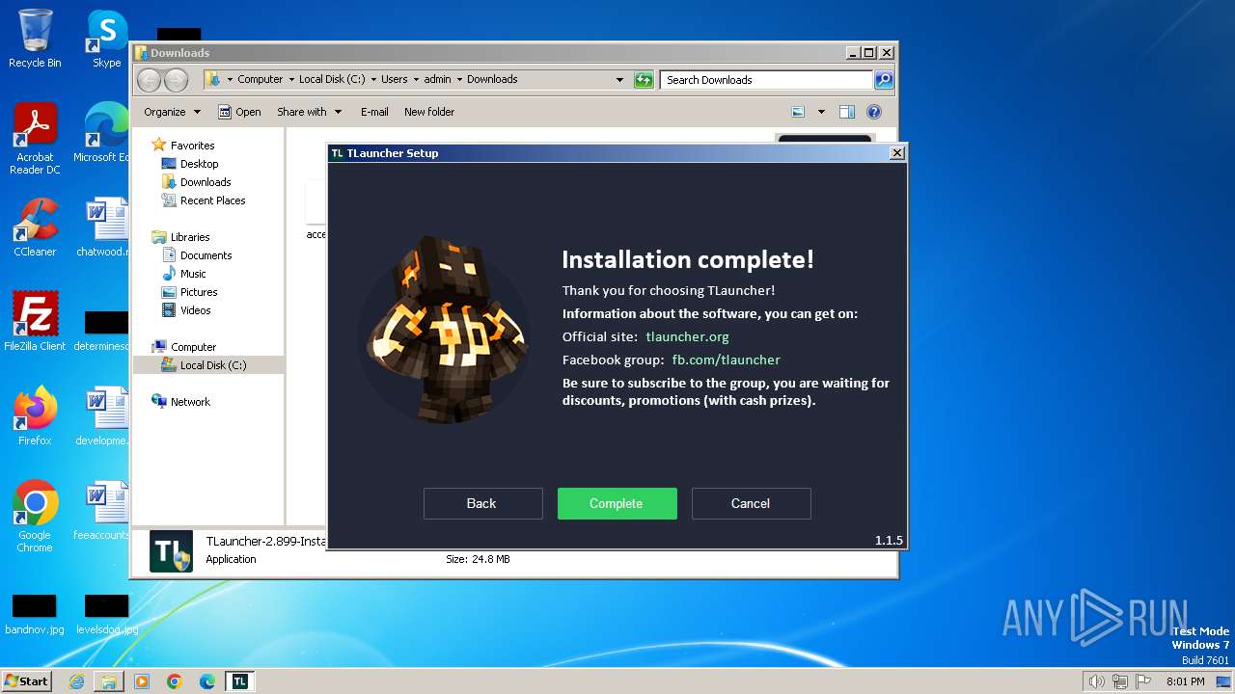Select Downloads under Favorites
The height and width of the screenshot is (694, 1235).
(206, 182)
